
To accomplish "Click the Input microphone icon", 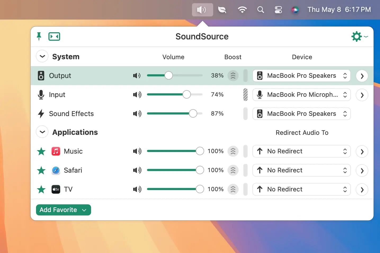I will pyautogui.click(x=41, y=95).
